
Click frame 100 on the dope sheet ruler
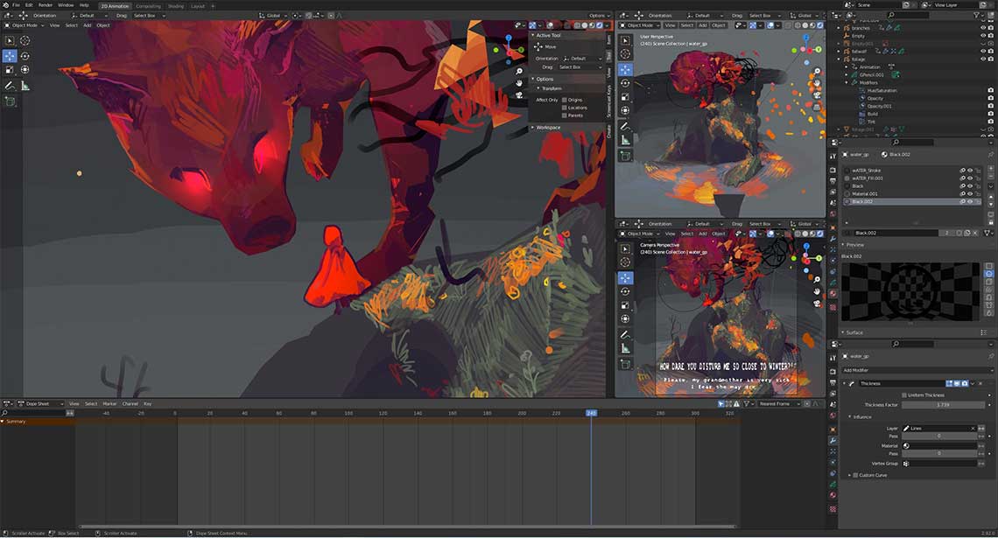coord(348,414)
